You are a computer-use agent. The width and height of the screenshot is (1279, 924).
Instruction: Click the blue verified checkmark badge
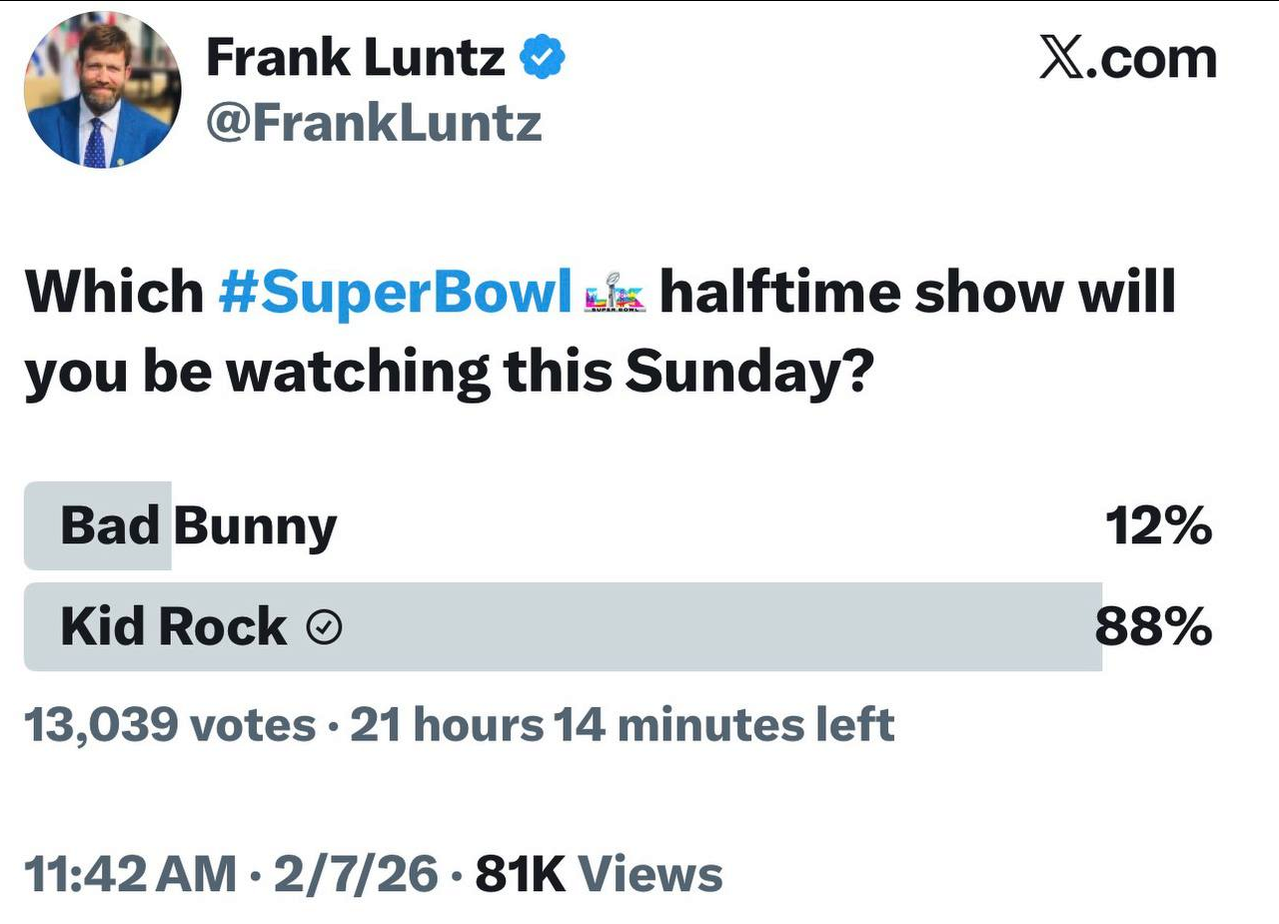tap(545, 60)
